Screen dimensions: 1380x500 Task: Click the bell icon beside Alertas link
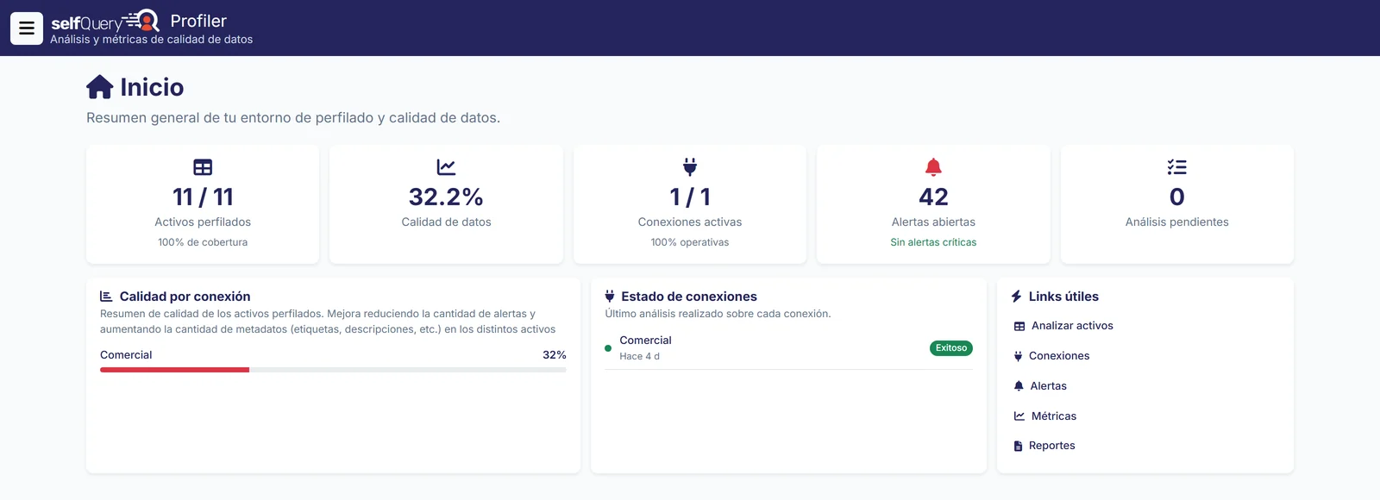[1019, 386]
